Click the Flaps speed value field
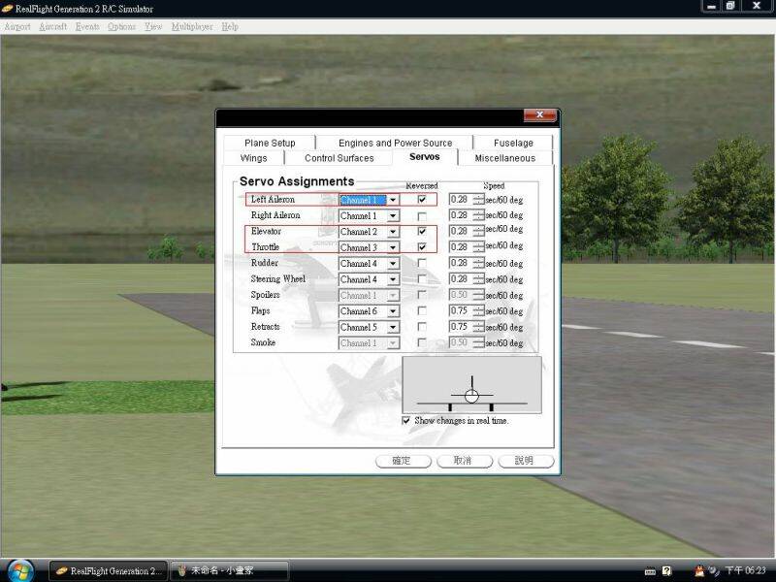 (x=461, y=310)
